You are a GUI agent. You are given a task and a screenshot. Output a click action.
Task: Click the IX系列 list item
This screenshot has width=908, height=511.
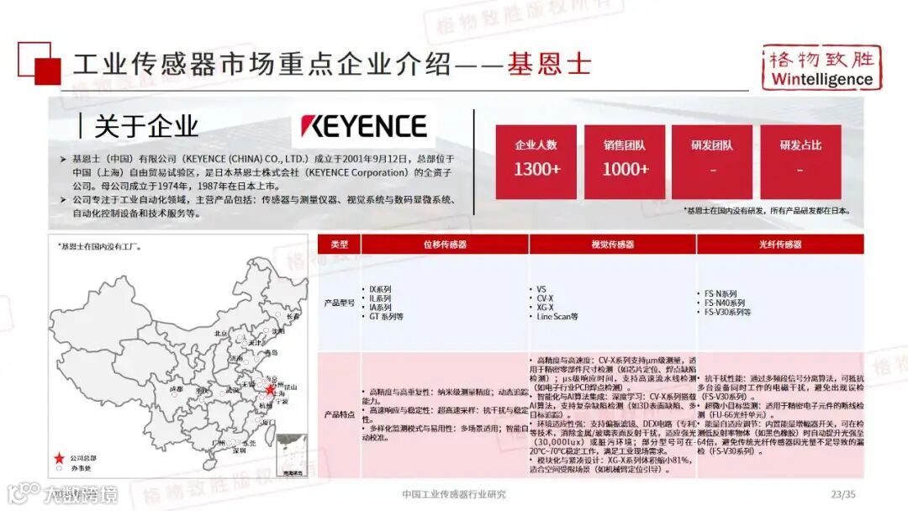(x=380, y=289)
